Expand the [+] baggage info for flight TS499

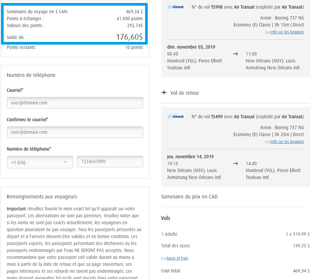click(268, 142)
